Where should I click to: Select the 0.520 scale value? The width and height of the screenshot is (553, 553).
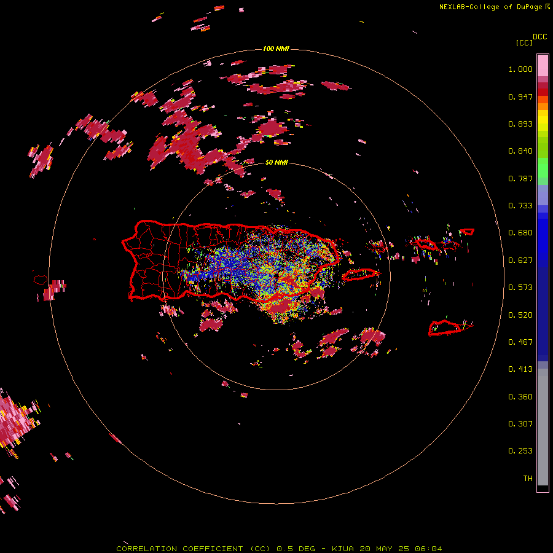click(x=520, y=315)
